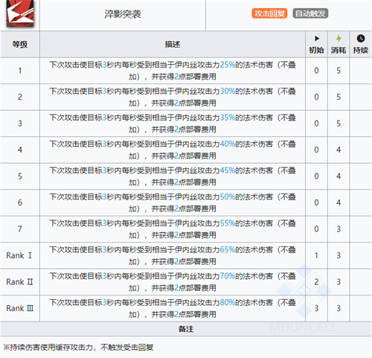This screenshot has height=358, width=372.
Task: Click the description containing 35%
Action: (173, 124)
